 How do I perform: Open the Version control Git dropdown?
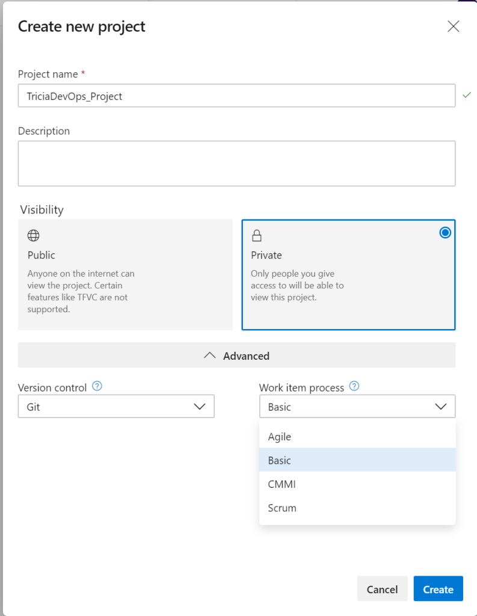tap(116, 407)
